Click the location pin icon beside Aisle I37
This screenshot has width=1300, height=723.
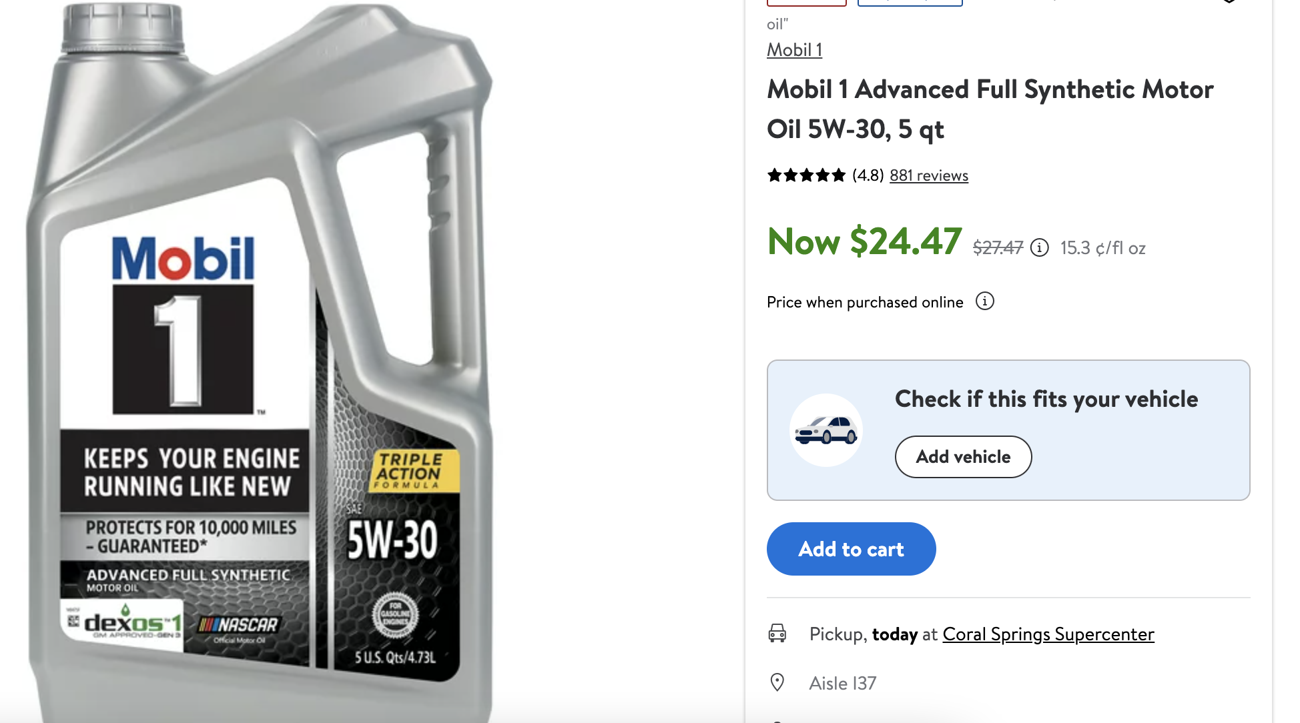(x=777, y=682)
